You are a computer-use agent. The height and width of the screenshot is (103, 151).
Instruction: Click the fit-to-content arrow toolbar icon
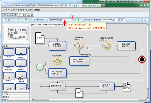18,20
